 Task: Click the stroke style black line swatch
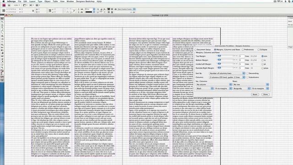point(89,12)
